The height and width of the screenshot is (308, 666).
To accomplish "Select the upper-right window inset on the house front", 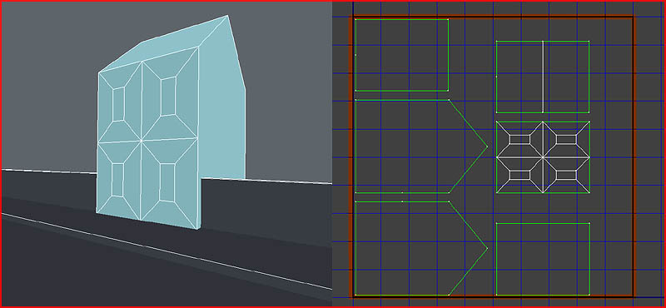I will pyautogui.click(x=169, y=96).
